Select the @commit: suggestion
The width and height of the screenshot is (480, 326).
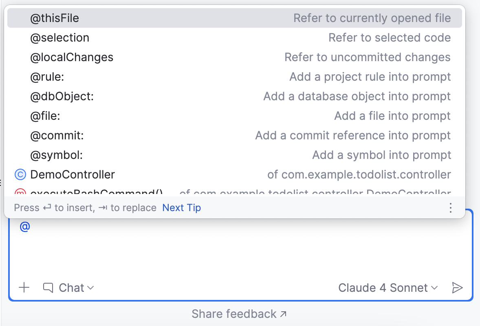(x=57, y=135)
